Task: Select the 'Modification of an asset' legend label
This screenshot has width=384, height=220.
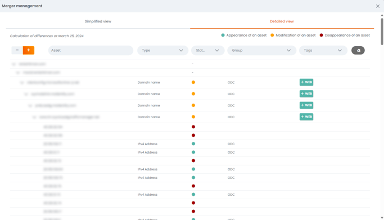Action: click(296, 35)
